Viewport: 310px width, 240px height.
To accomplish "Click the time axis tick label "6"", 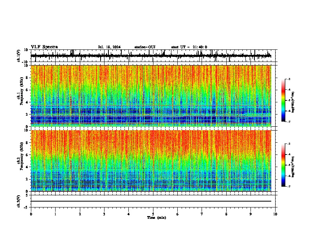I will coord(178,214).
